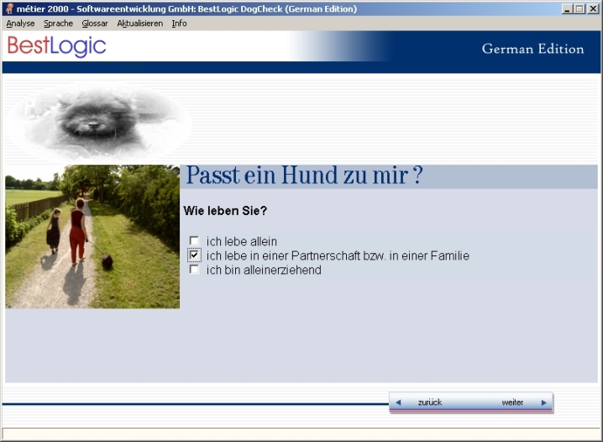
Task: Open the Info menu
Action: (179, 24)
